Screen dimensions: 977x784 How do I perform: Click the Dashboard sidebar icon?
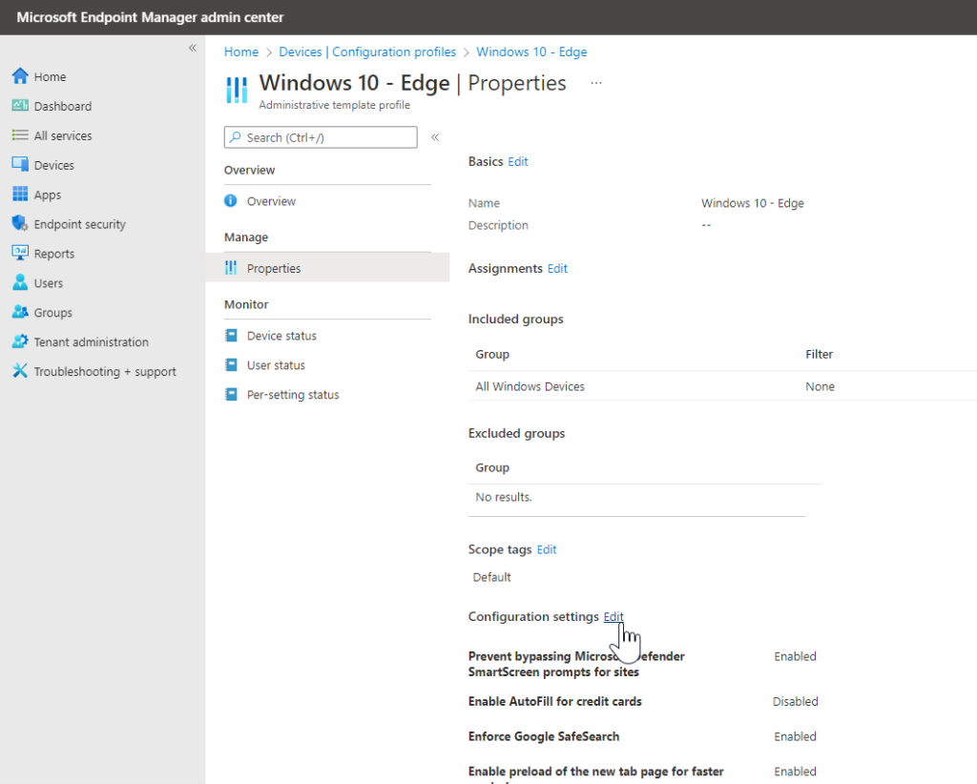click(x=21, y=106)
